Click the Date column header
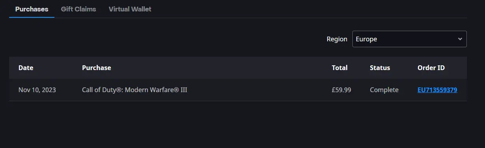This screenshot has height=148, width=485. tap(26, 68)
